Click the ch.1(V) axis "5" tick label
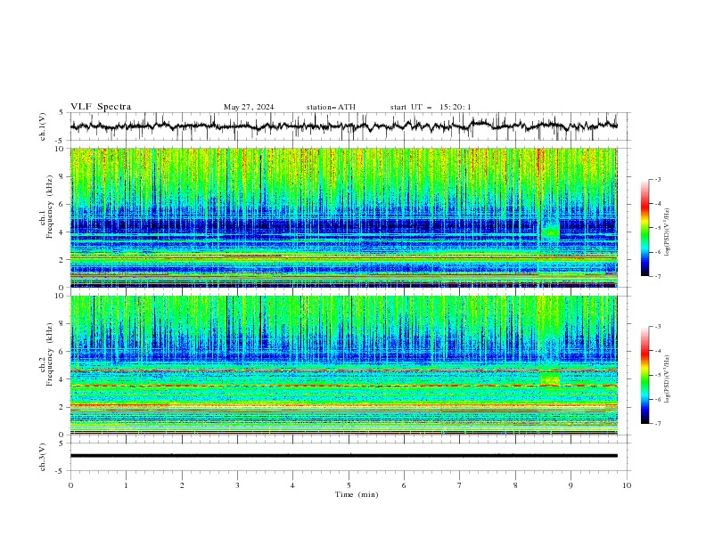The image size is (706, 545). 62,113
